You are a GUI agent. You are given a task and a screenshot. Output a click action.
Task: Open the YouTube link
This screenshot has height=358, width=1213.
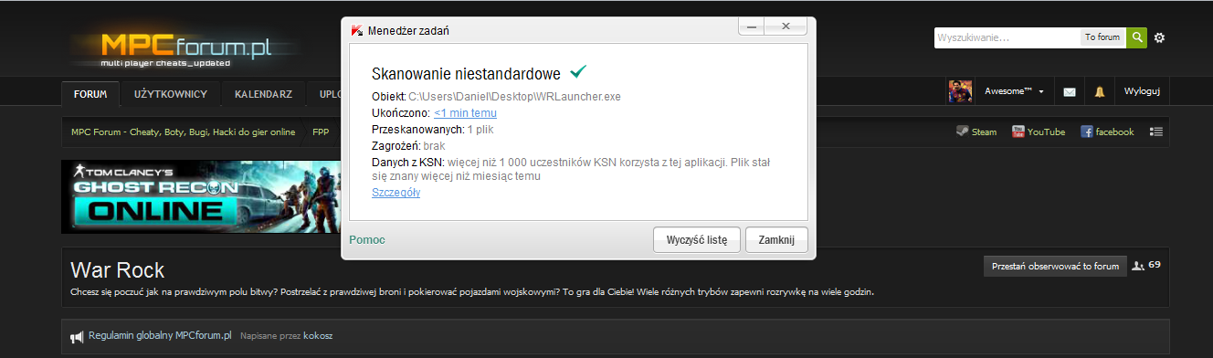[1039, 132]
